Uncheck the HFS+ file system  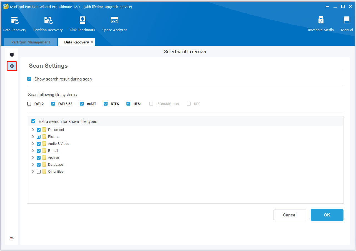point(128,104)
